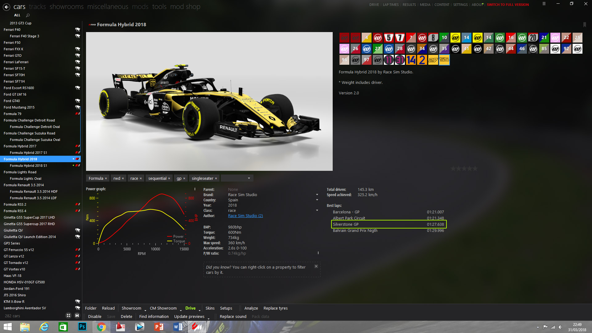Select the number 4 skin icon
Viewport: 592px width, 333px height.
(x=367, y=38)
